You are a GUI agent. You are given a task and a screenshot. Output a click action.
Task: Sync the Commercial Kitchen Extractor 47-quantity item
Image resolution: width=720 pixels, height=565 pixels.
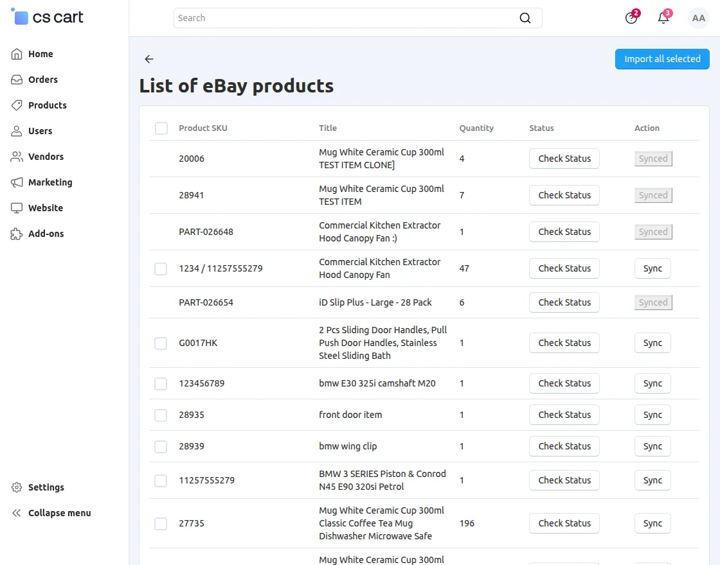click(x=652, y=269)
